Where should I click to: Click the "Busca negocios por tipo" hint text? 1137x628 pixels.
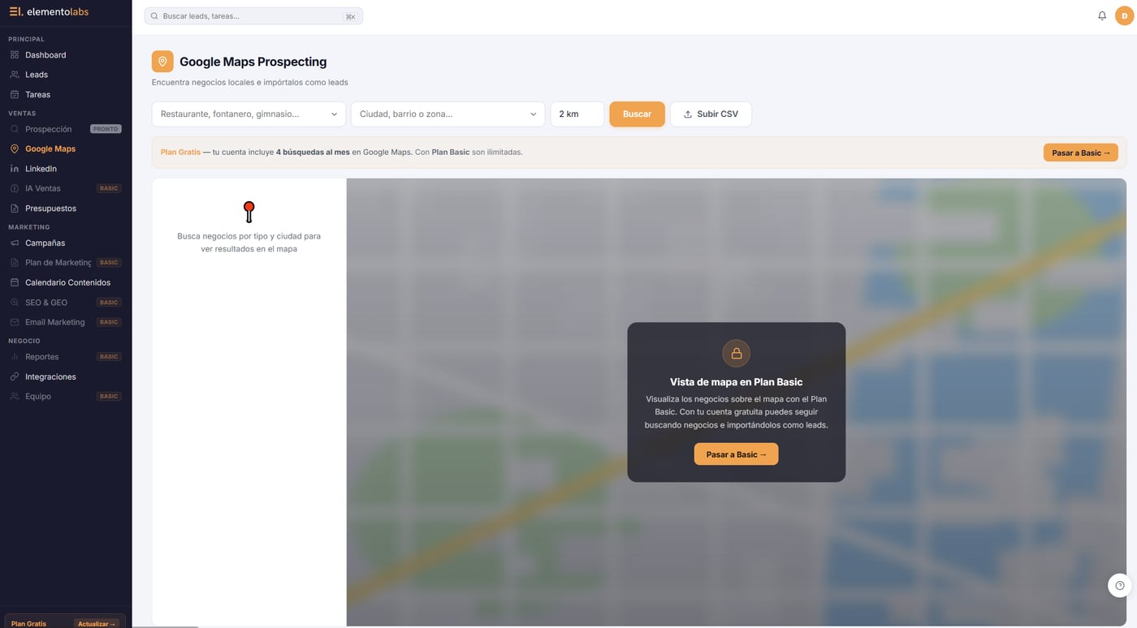tap(249, 243)
